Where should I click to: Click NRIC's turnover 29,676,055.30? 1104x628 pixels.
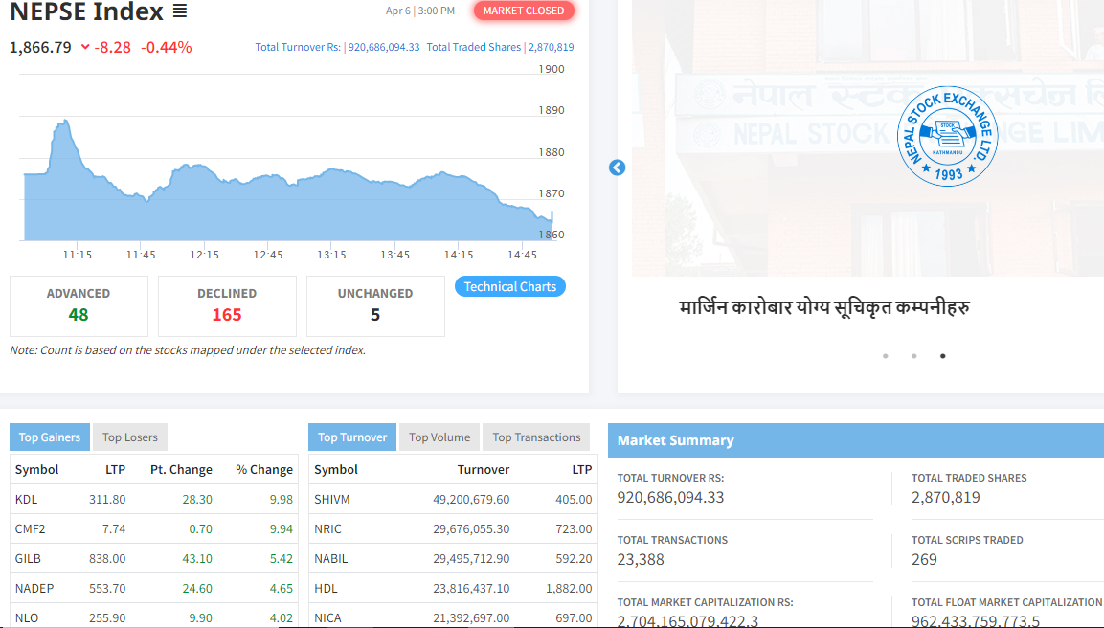click(x=471, y=528)
